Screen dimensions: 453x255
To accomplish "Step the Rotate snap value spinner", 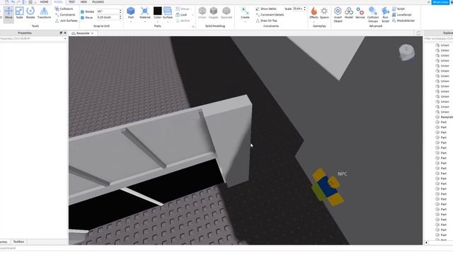I will click(120, 11).
